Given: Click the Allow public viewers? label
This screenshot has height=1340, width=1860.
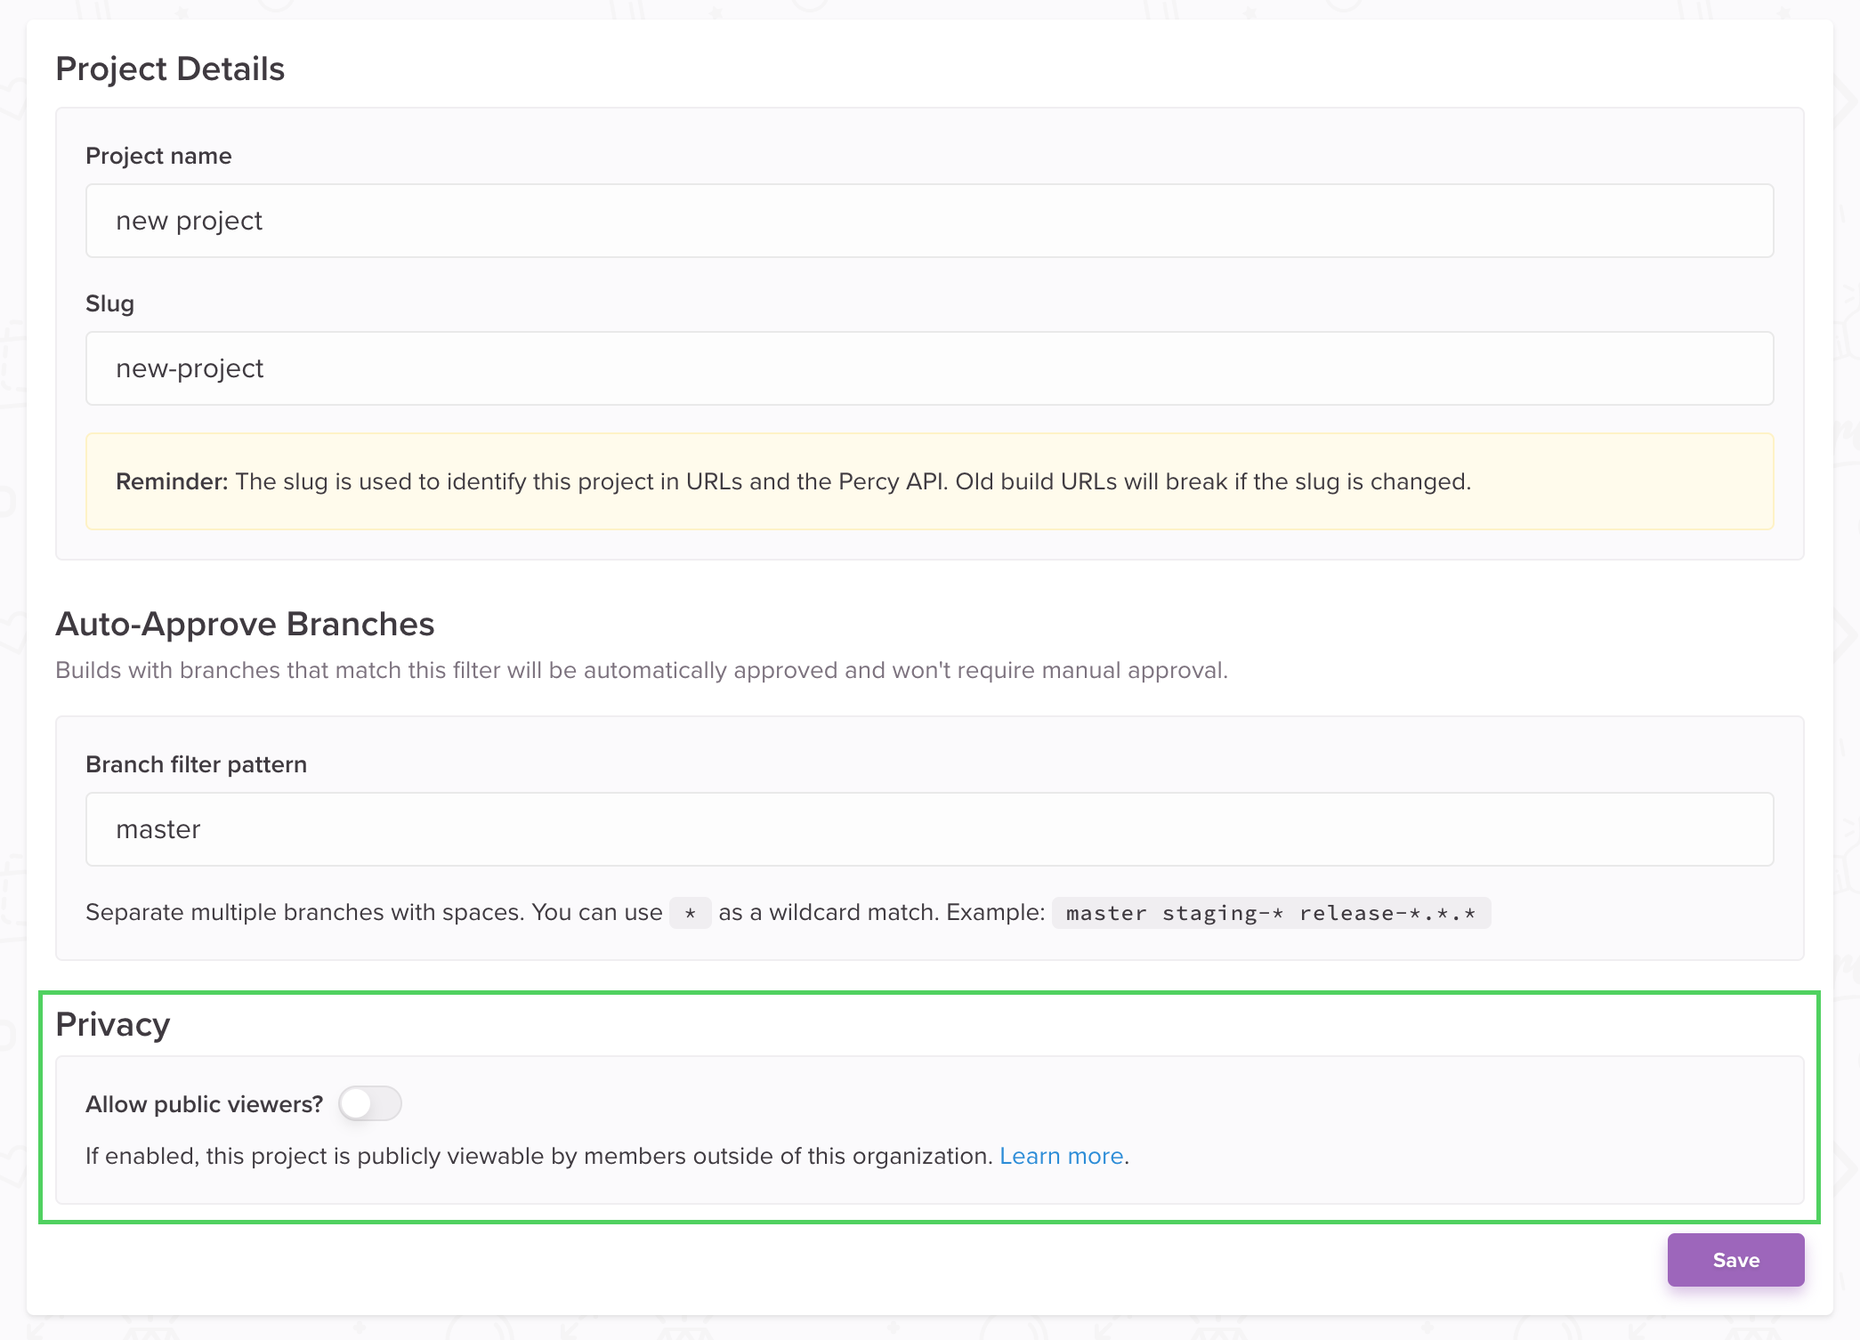Looking at the screenshot, I should [204, 1104].
